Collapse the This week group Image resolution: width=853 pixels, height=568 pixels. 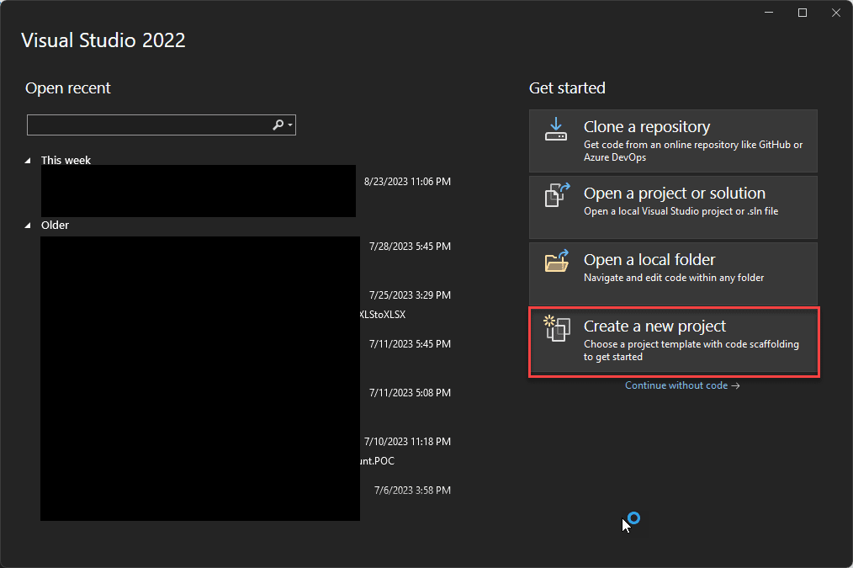(28, 161)
